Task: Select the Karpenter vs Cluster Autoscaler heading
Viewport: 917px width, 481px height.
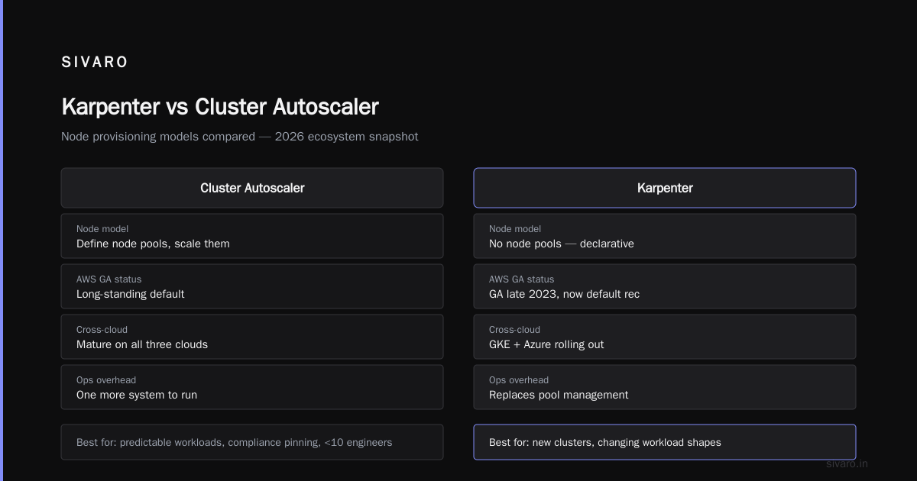Action: 220,106
